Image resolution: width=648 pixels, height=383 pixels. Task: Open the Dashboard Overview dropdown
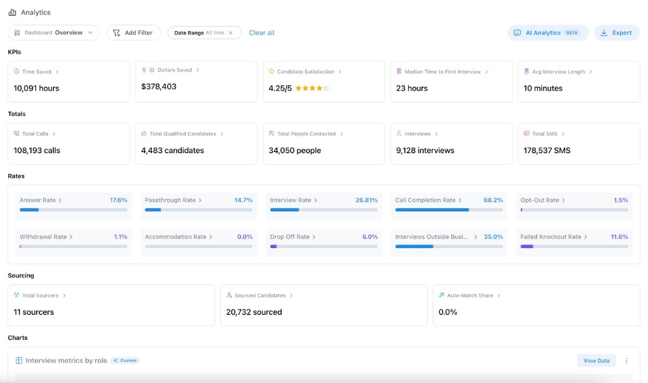[53, 33]
